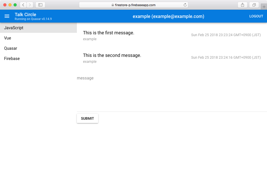Click the lock icon in the address bar

click(112, 5)
